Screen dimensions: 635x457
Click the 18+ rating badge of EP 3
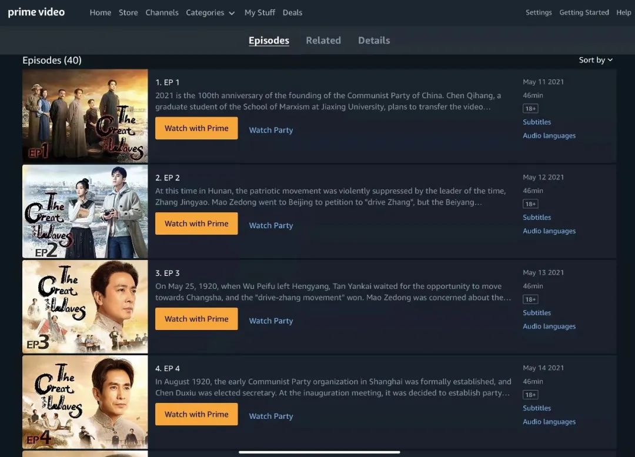point(530,299)
